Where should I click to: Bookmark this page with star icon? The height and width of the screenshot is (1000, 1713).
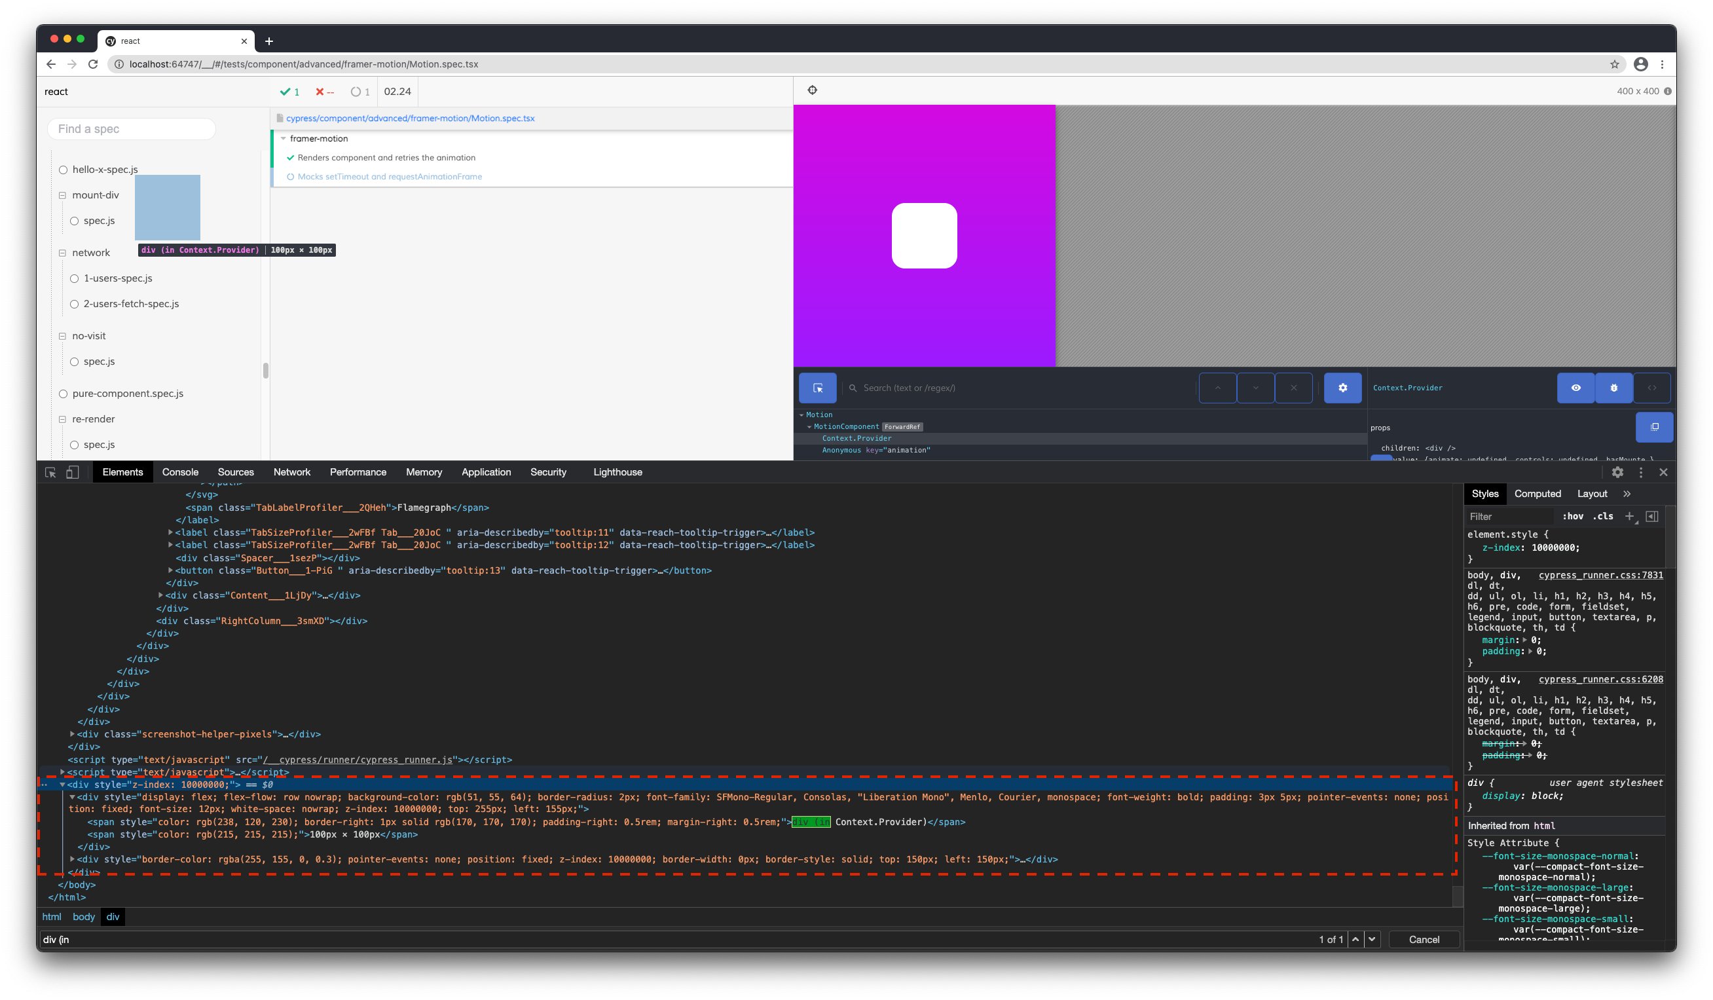(x=1614, y=65)
